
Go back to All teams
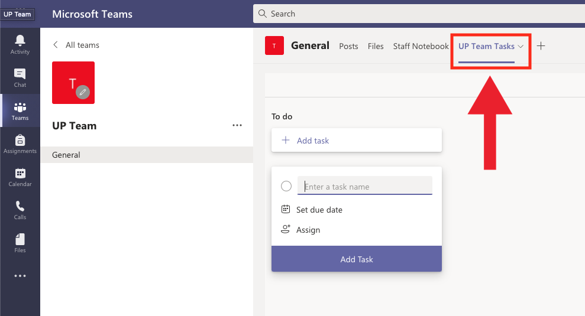click(x=76, y=45)
